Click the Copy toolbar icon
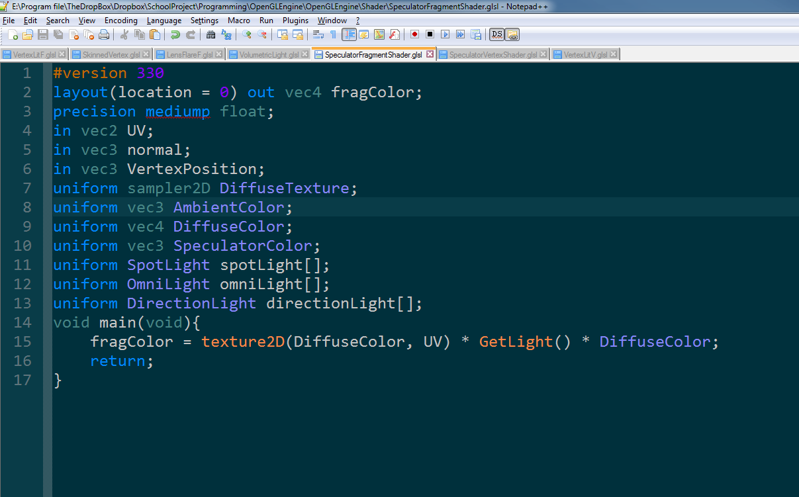 pos(139,34)
